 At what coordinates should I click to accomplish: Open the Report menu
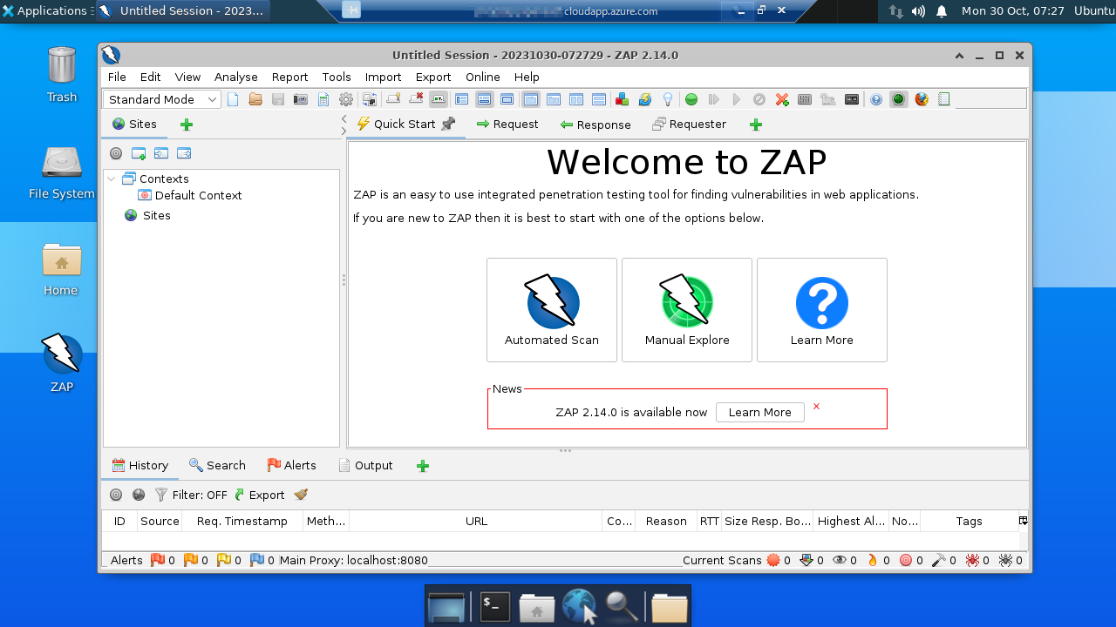pyautogui.click(x=289, y=77)
